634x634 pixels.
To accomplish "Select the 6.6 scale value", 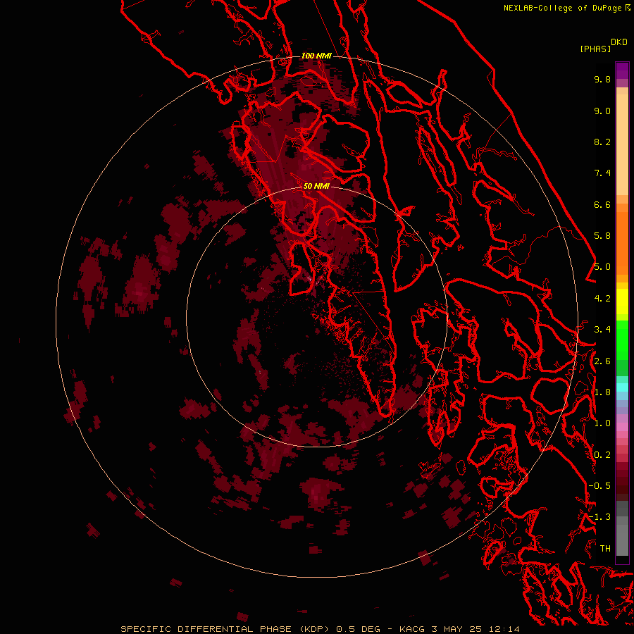I will [602, 204].
